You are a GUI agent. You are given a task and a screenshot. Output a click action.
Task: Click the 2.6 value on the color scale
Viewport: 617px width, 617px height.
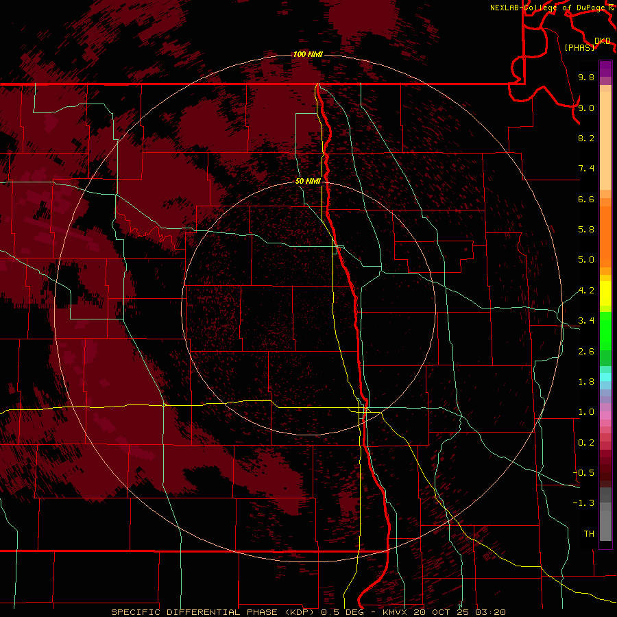pyautogui.click(x=586, y=352)
